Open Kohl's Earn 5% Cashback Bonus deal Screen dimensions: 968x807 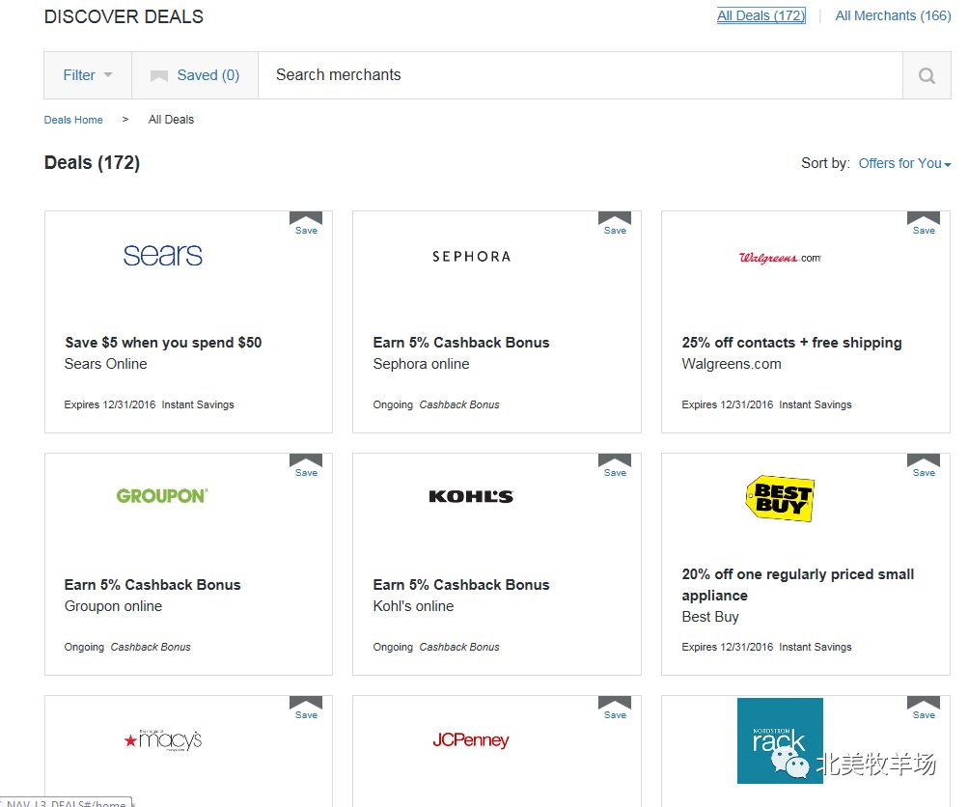(x=461, y=585)
